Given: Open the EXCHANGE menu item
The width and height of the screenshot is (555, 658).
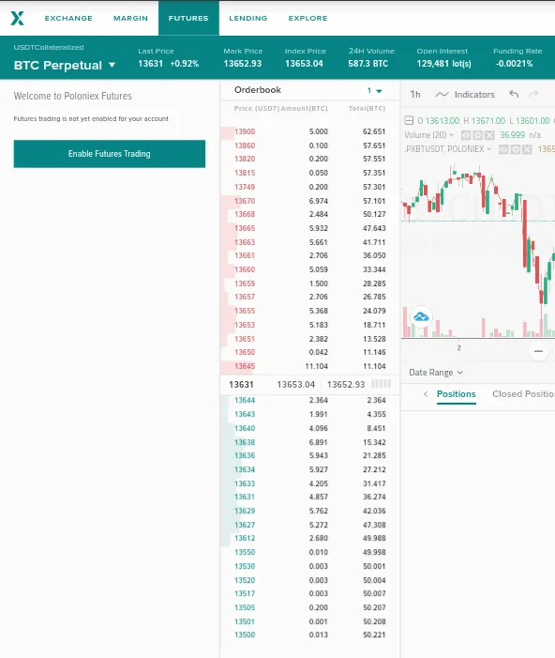Looking at the screenshot, I should 68,18.
